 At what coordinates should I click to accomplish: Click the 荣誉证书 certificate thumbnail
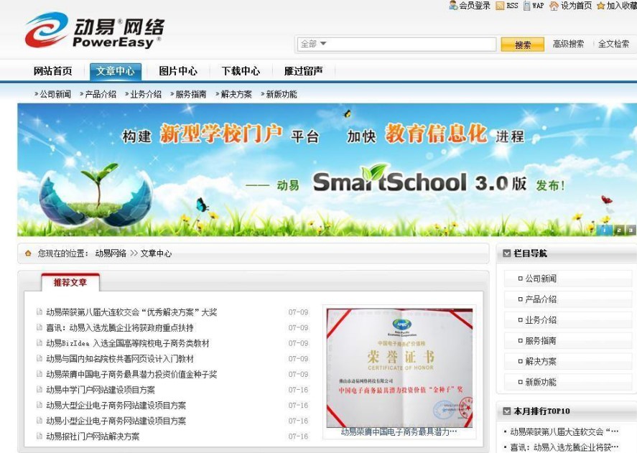(400, 368)
